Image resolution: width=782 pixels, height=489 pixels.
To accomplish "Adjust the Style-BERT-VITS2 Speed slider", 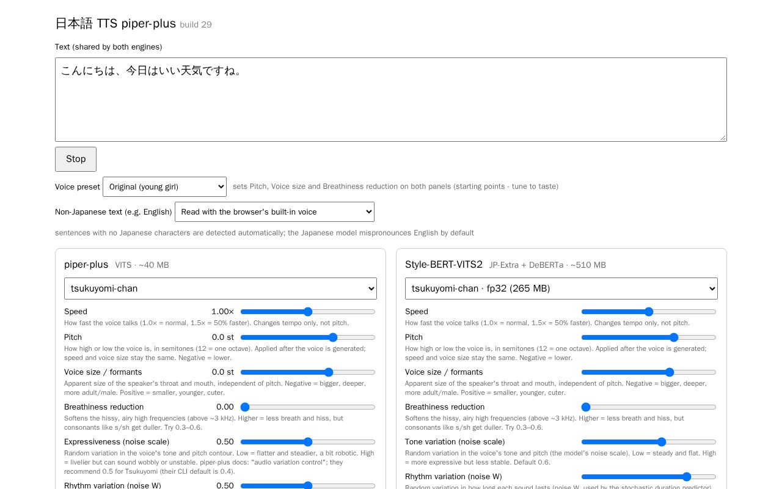I will point(649,312).
